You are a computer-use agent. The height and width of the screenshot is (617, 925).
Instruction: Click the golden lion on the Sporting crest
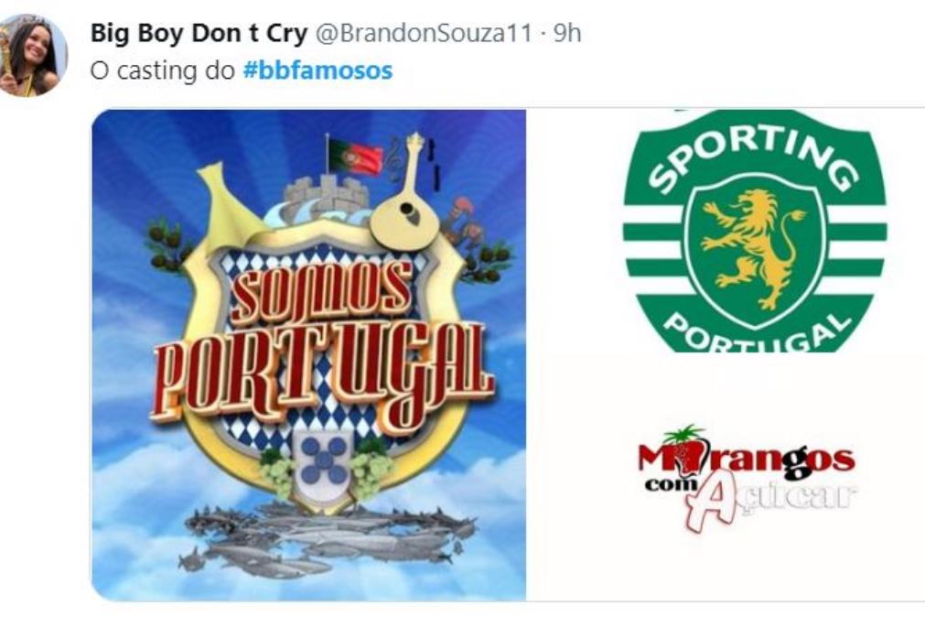[x=751, y=249]
